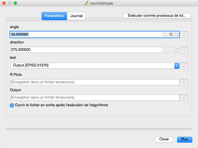Click the angle spin box stepper arrows
This screenshot has width=198, height=148.
(177, 34)
